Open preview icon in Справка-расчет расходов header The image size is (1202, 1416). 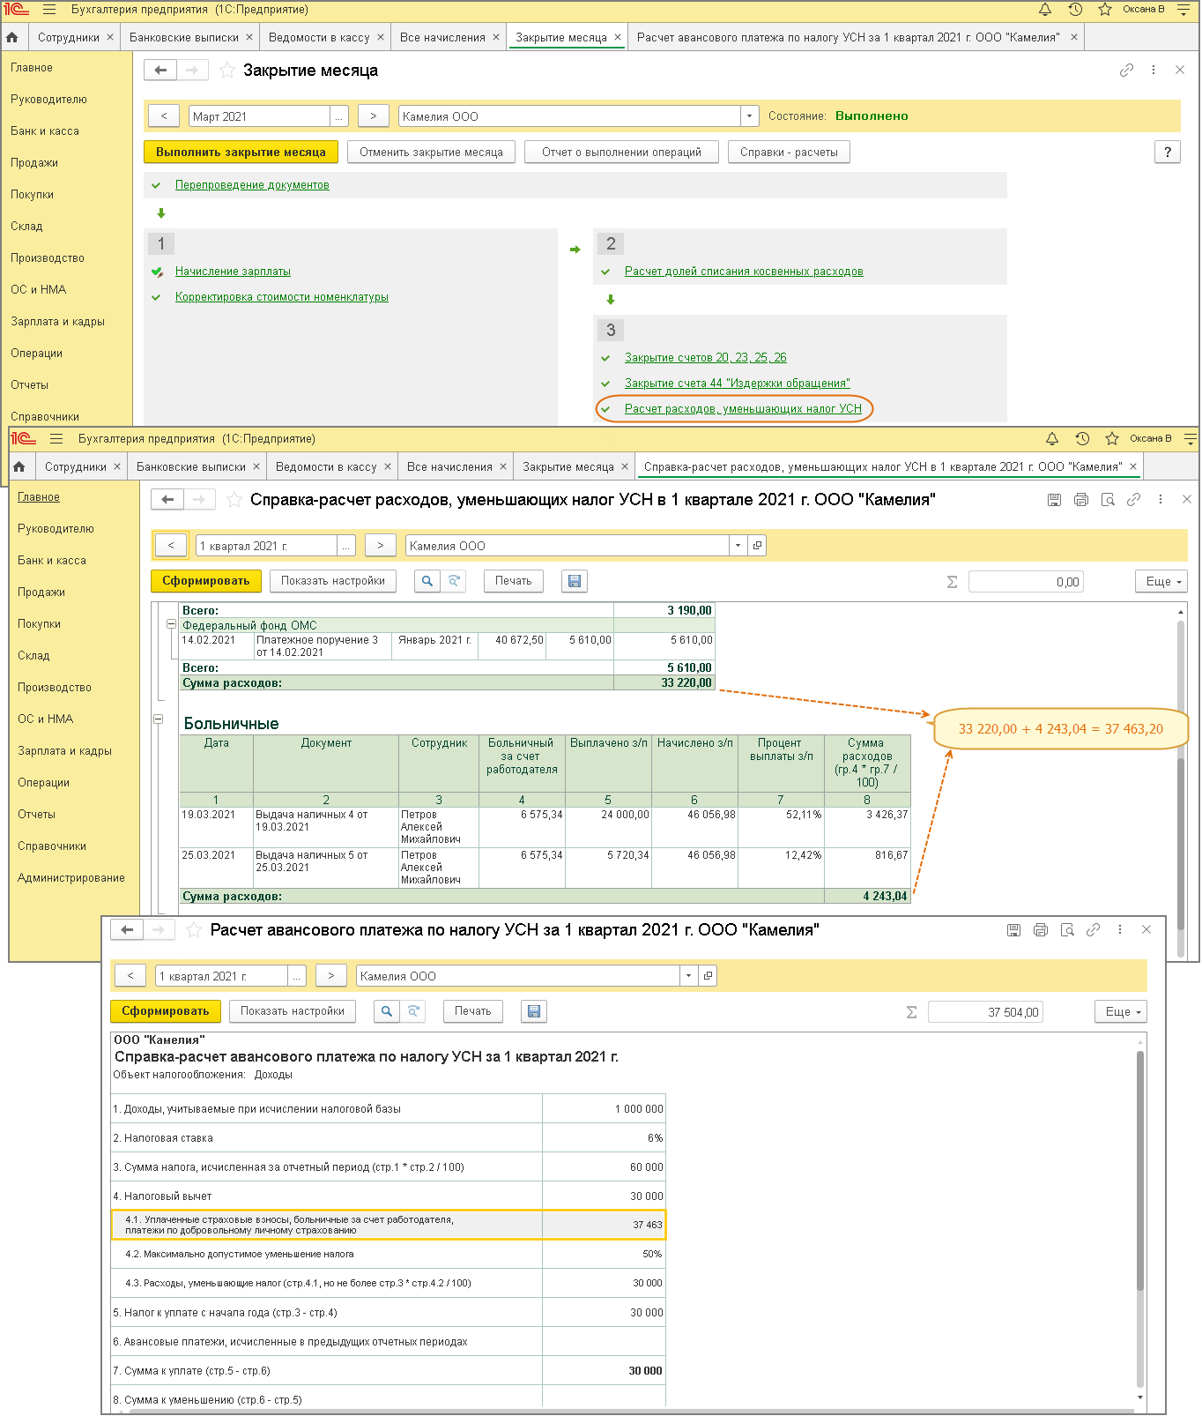(x=1109, y=500)
